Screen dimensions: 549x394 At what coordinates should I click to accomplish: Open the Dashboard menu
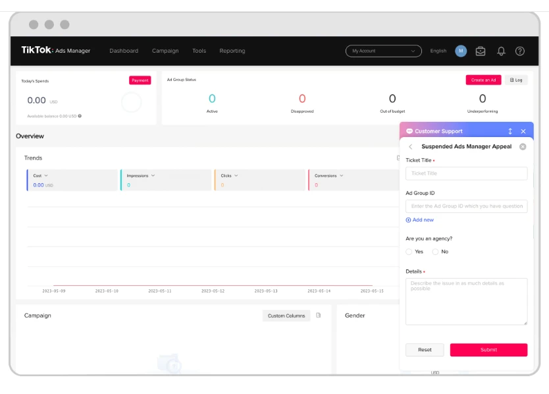tap(124, 51)
